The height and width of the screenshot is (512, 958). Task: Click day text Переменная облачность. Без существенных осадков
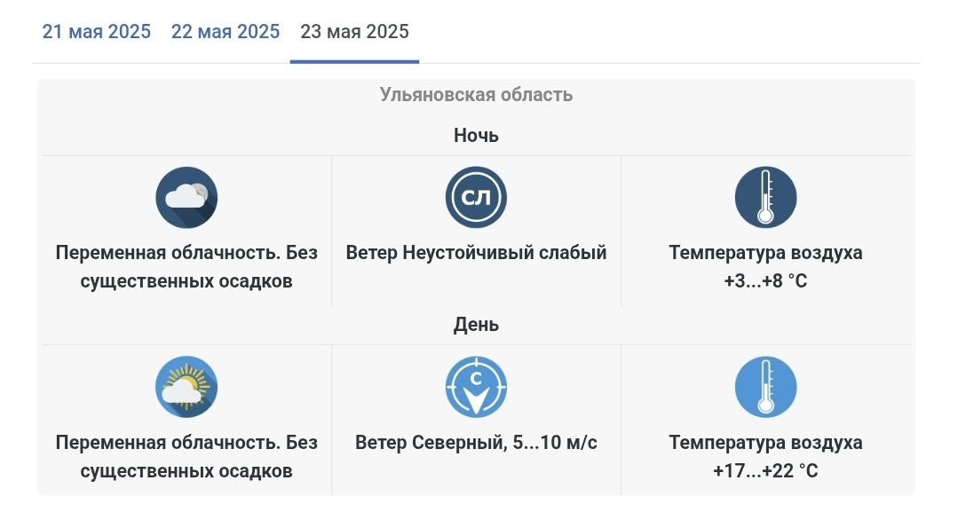tap(186, 456)
